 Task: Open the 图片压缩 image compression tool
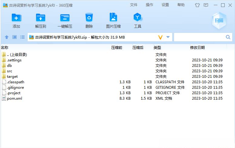(x=113, y=17)
